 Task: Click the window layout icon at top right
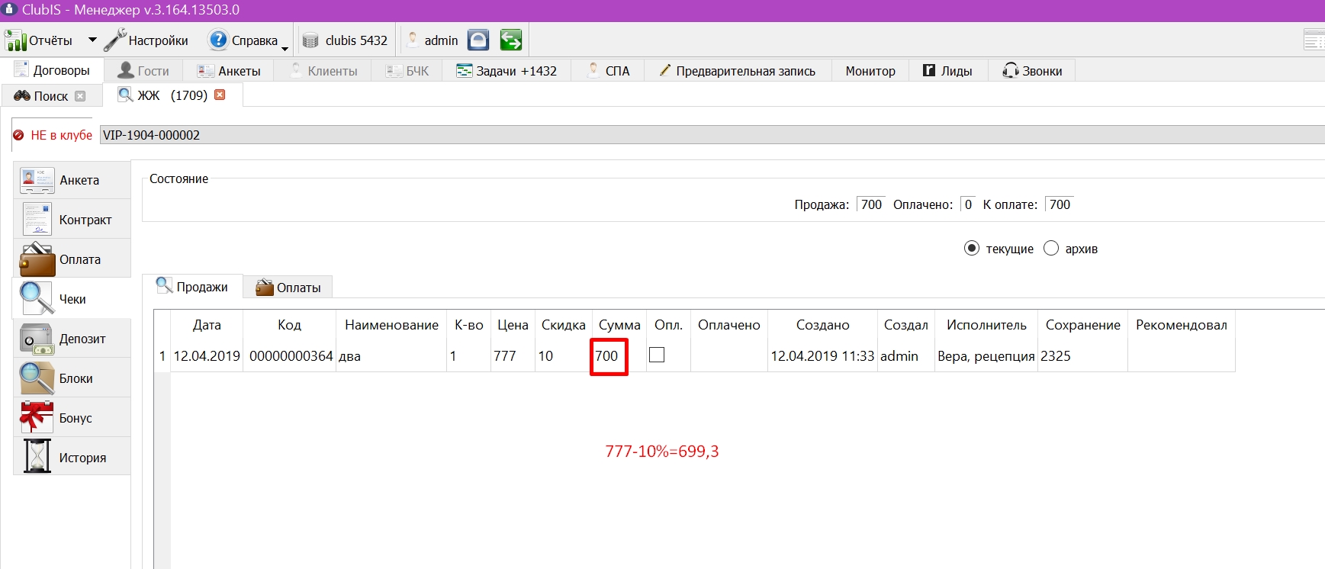coord(1314,40)
